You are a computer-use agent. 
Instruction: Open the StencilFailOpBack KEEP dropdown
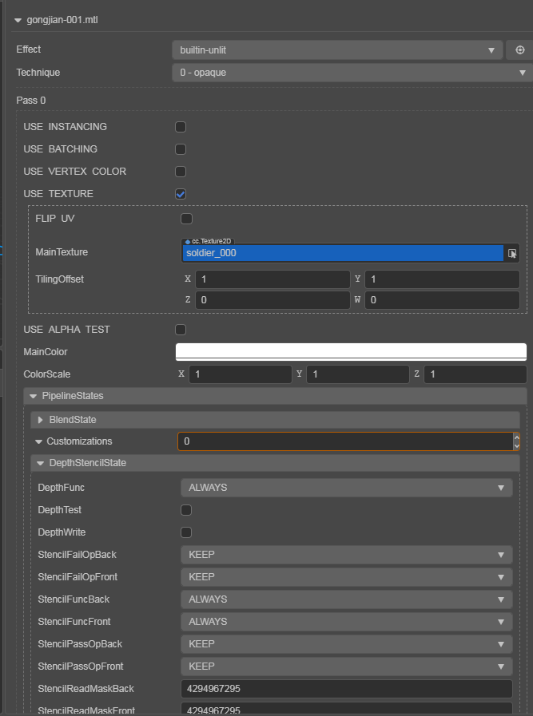(x=346, y=555)
